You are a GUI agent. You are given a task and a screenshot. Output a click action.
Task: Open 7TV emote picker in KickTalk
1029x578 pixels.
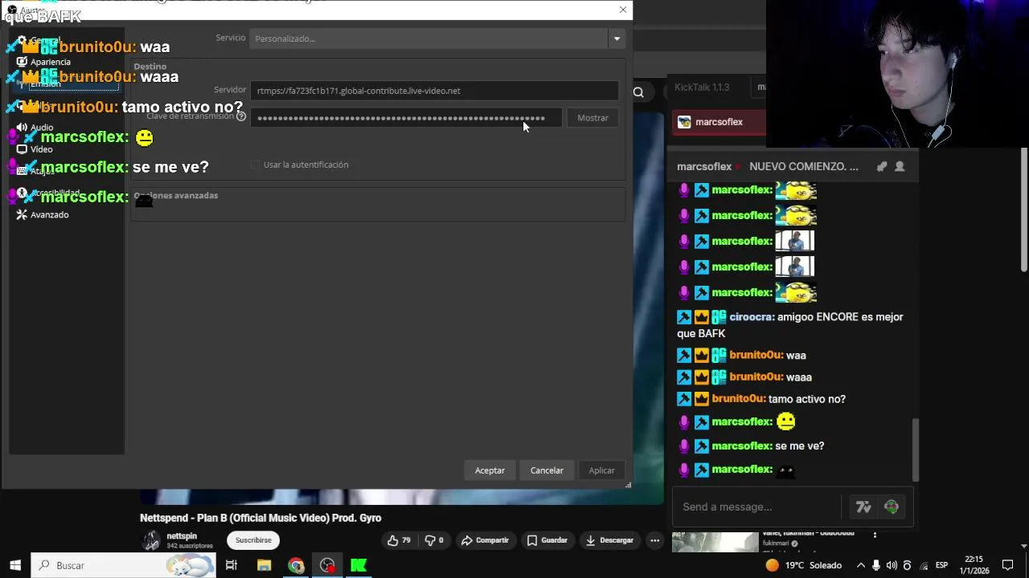(x=863, y=507)
